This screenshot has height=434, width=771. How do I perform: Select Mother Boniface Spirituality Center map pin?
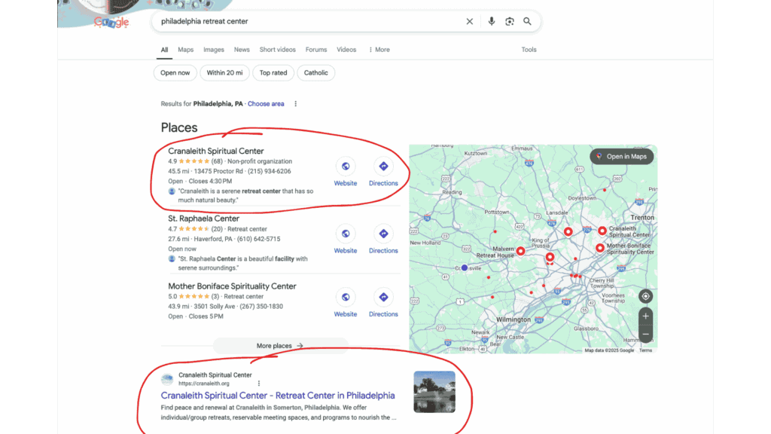pos(600,248)
